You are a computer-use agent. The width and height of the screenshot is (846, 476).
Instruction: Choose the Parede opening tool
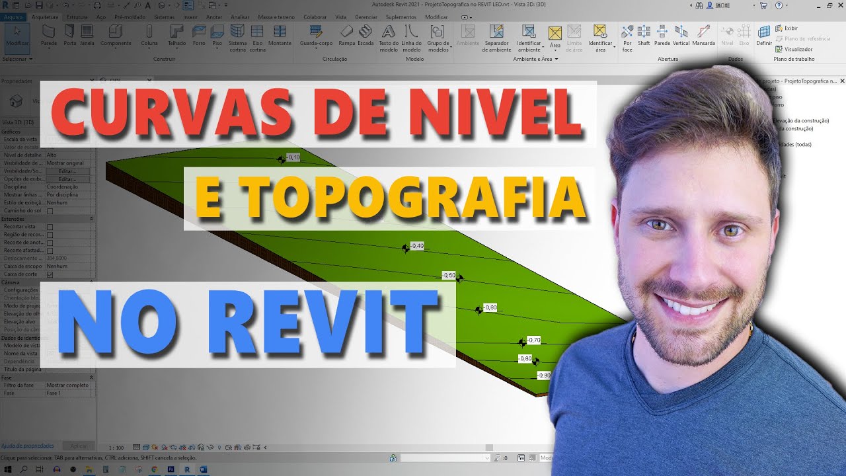[x=662, y=36]
